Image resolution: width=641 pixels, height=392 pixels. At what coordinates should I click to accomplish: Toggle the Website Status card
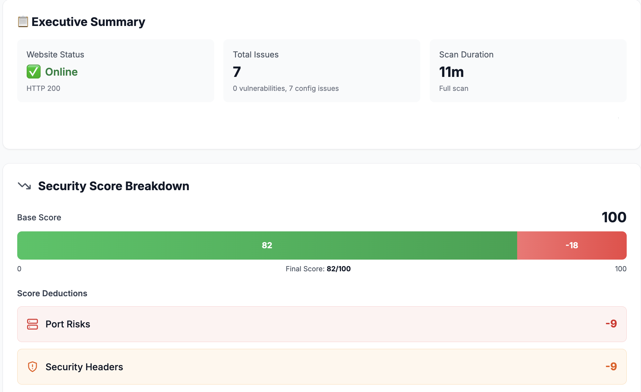point(116,71)
